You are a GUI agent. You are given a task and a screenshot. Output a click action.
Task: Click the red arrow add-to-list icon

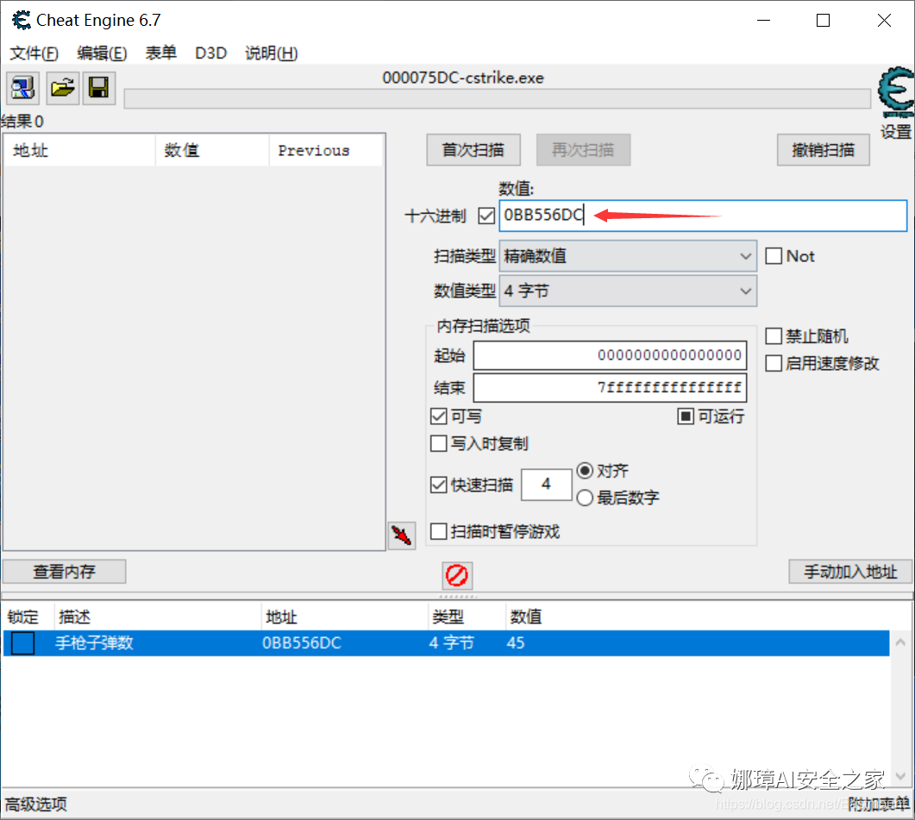click(402, 535)
